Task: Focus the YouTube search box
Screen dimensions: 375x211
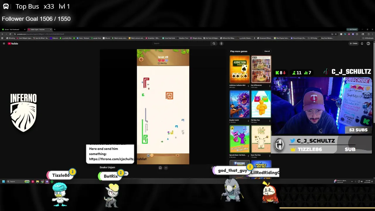Action: point(182,43)
